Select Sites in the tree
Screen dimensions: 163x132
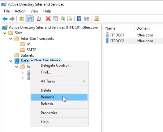19,33
